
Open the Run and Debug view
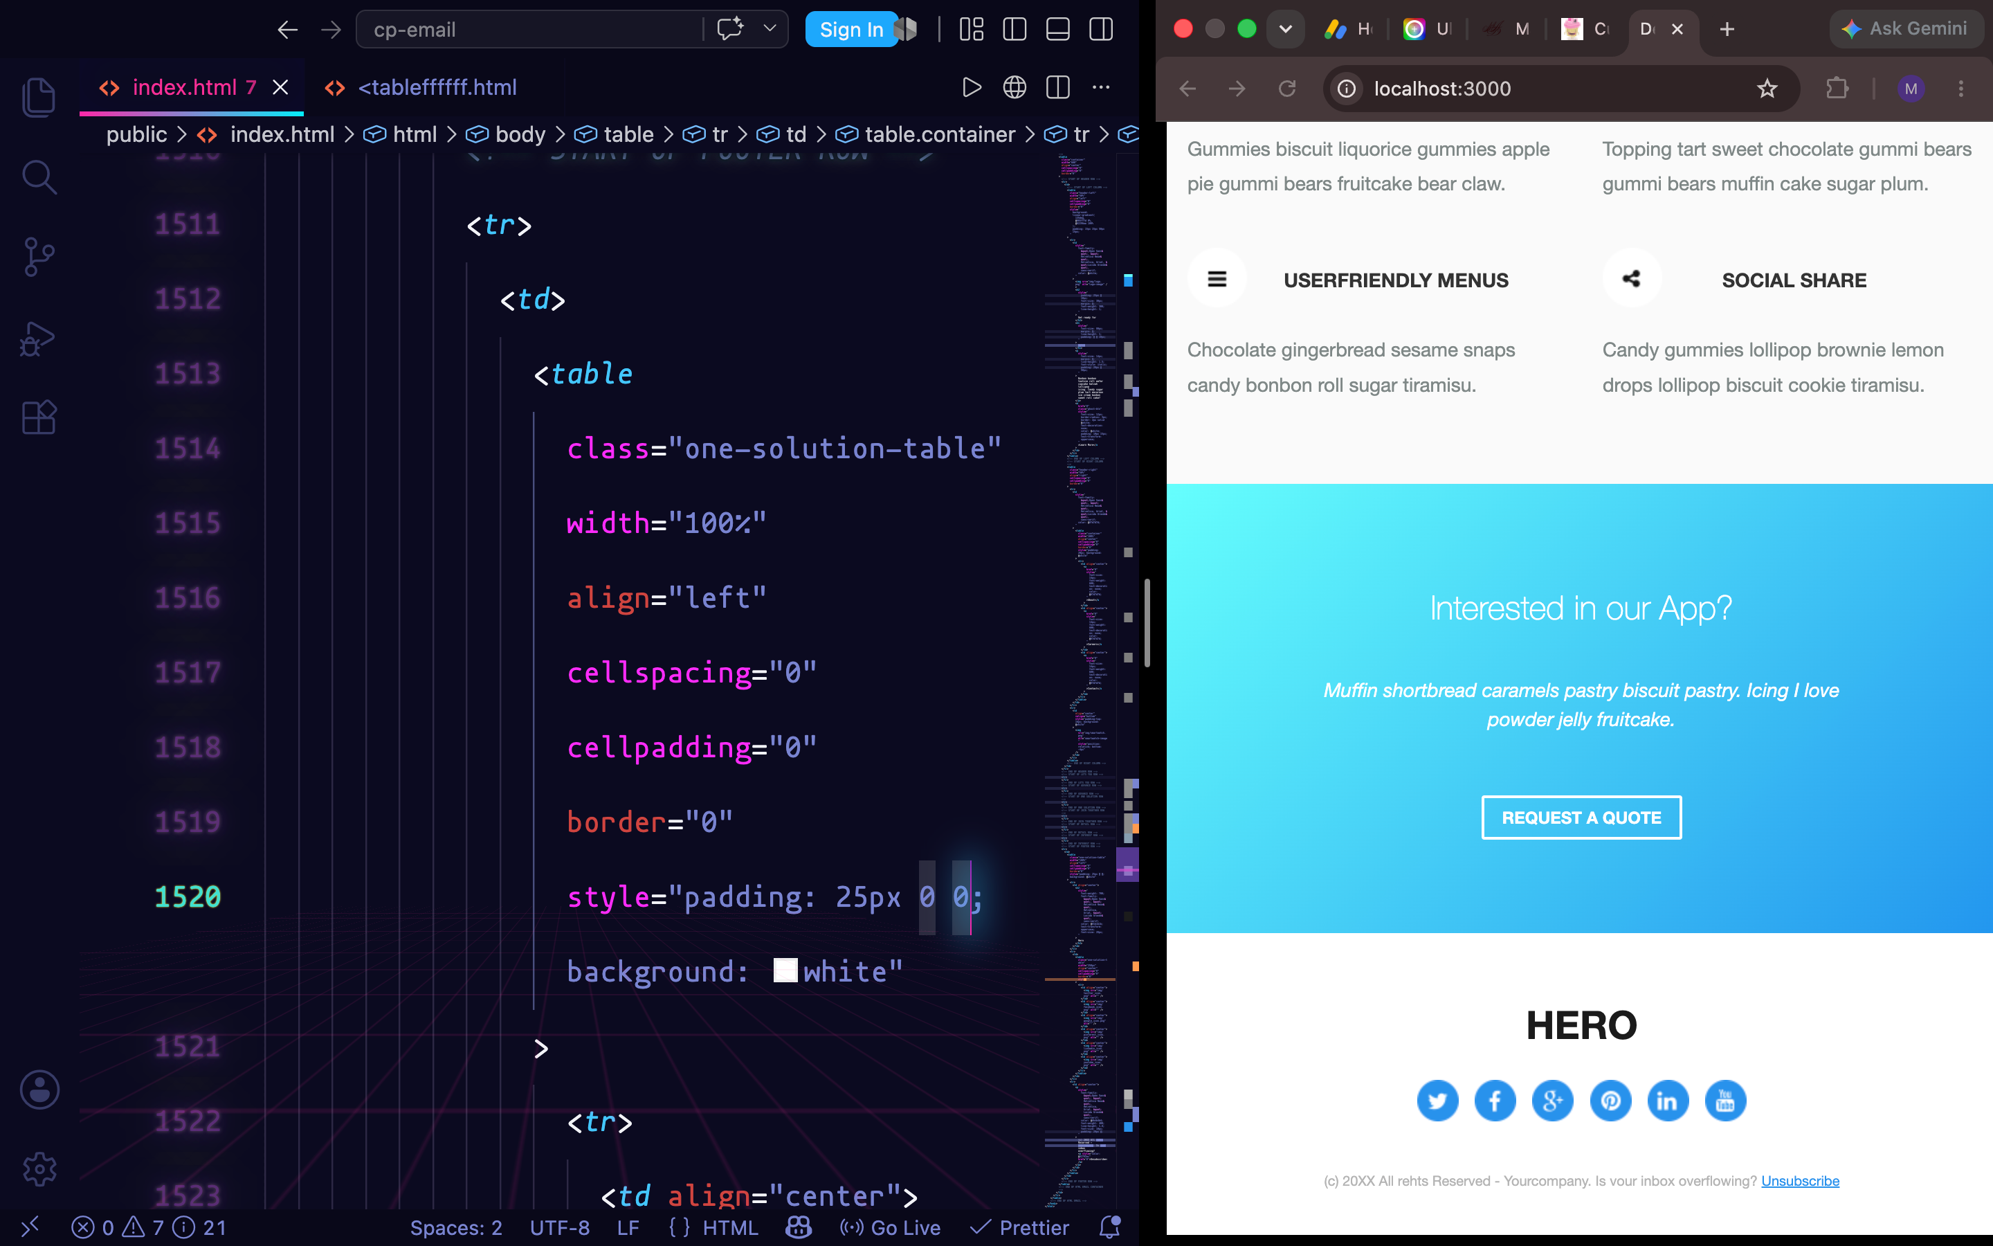click(x=39, y=338)
